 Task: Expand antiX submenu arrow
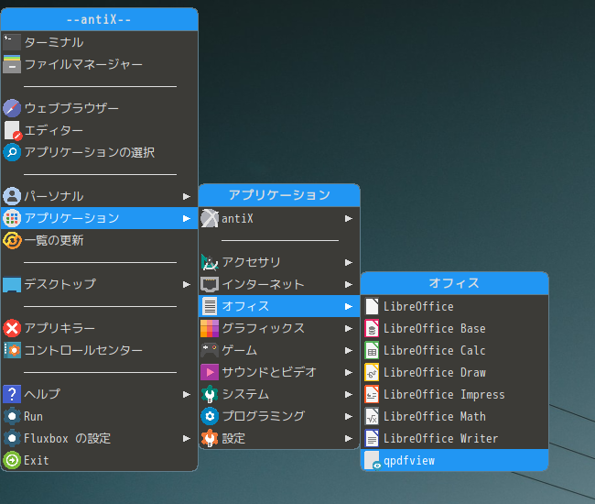[x=349, y=218]
